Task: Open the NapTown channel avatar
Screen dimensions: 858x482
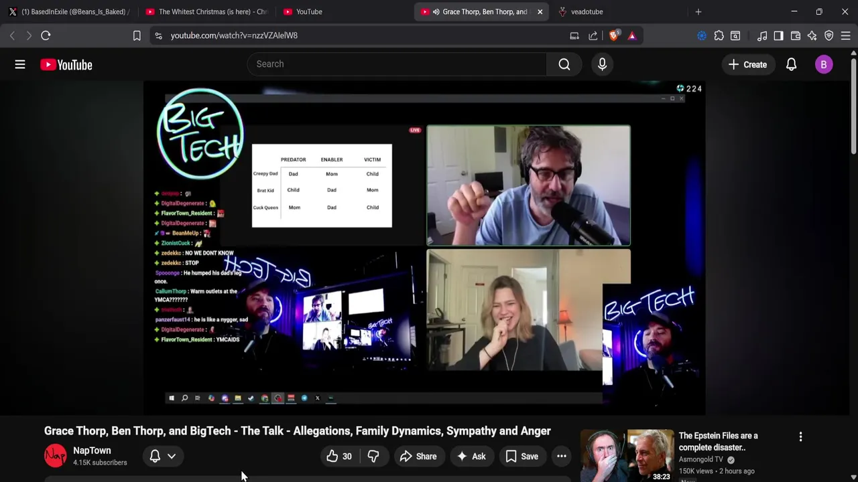Action: tap(56, 456)
